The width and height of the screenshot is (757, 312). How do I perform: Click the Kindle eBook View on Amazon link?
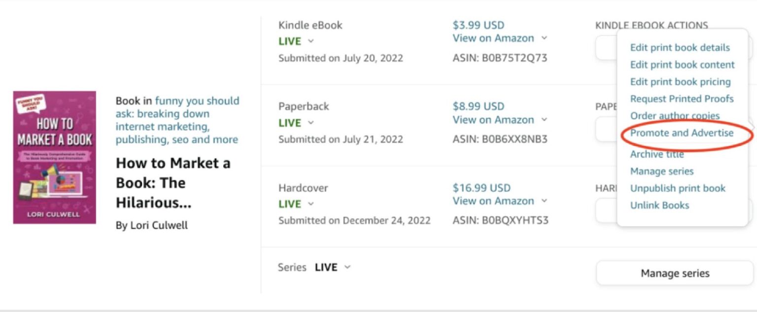coord(493,38)
